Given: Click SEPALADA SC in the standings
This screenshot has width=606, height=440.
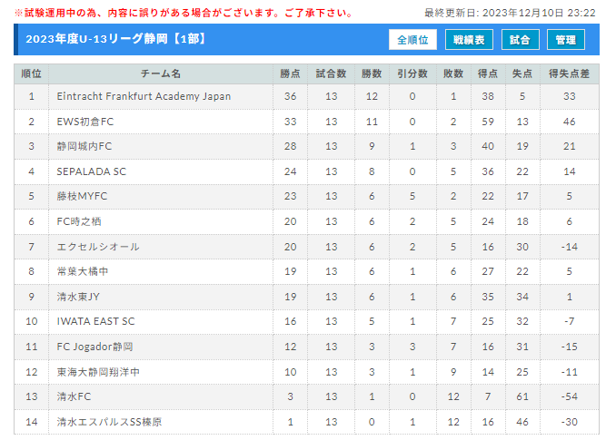Looking at the screenshot, I should click(91, 171).
